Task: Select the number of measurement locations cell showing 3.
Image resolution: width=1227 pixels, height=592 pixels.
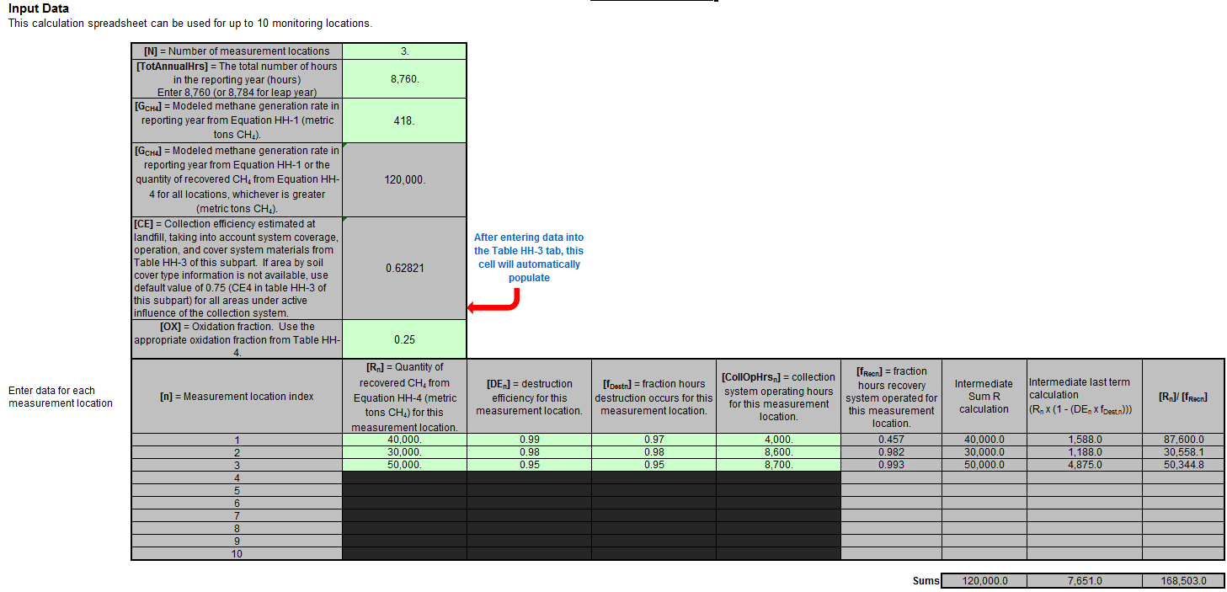Action: (404, 51)
